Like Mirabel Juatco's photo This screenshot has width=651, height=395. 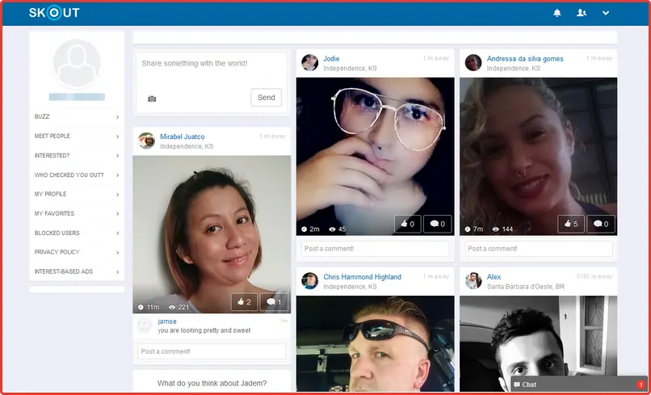tap(244, 302)
